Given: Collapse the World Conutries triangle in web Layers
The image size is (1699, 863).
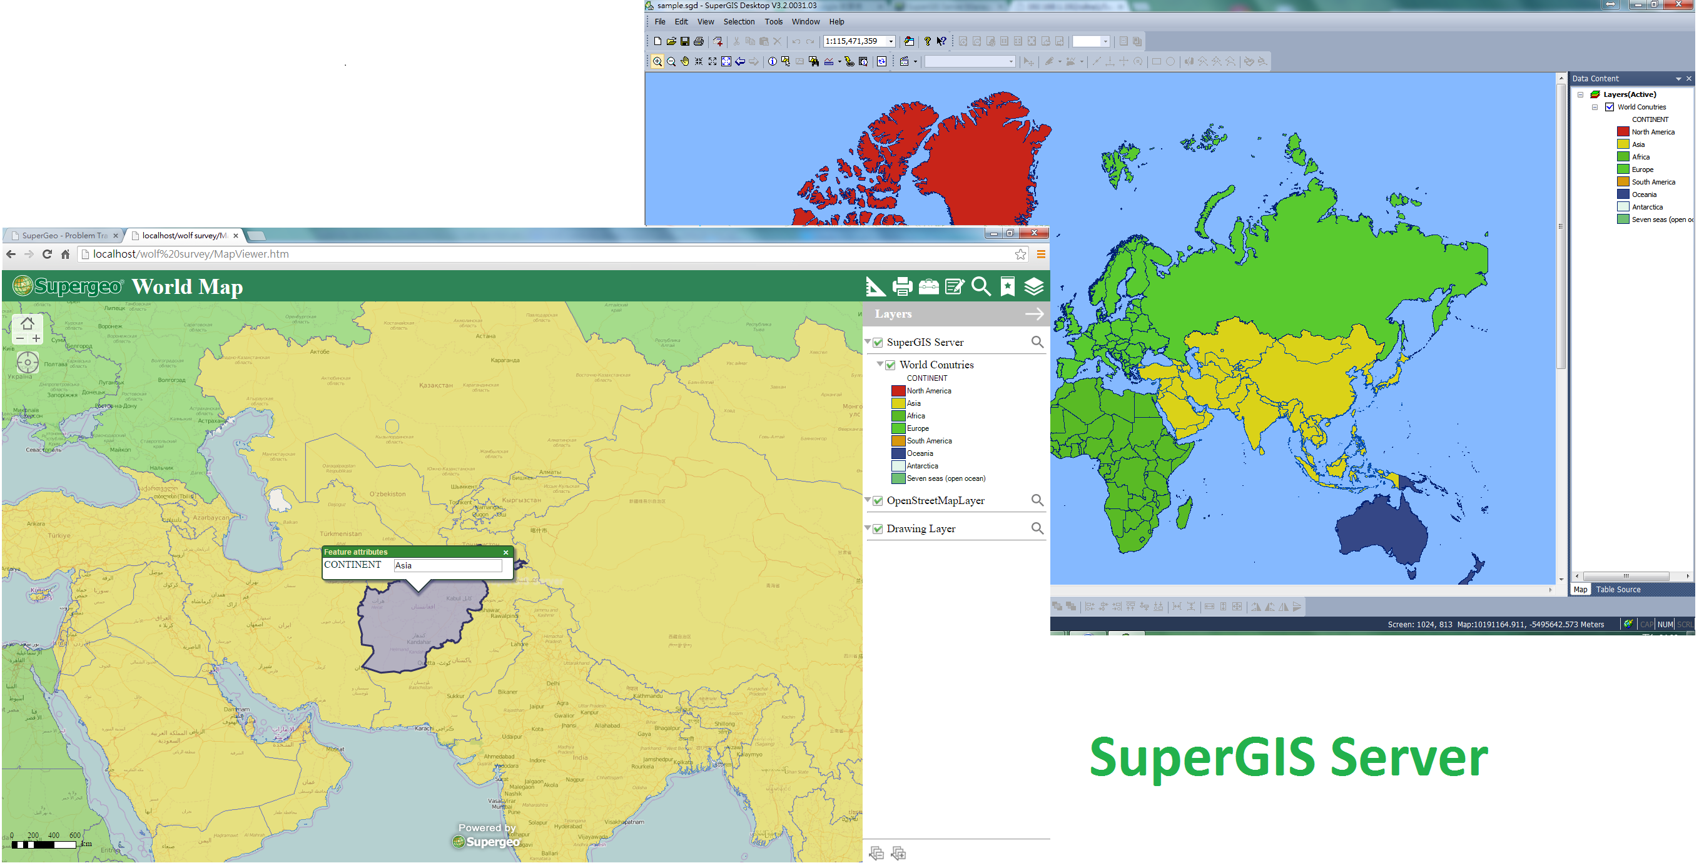Looking at the screenshot, I should [x=880, y=364].
